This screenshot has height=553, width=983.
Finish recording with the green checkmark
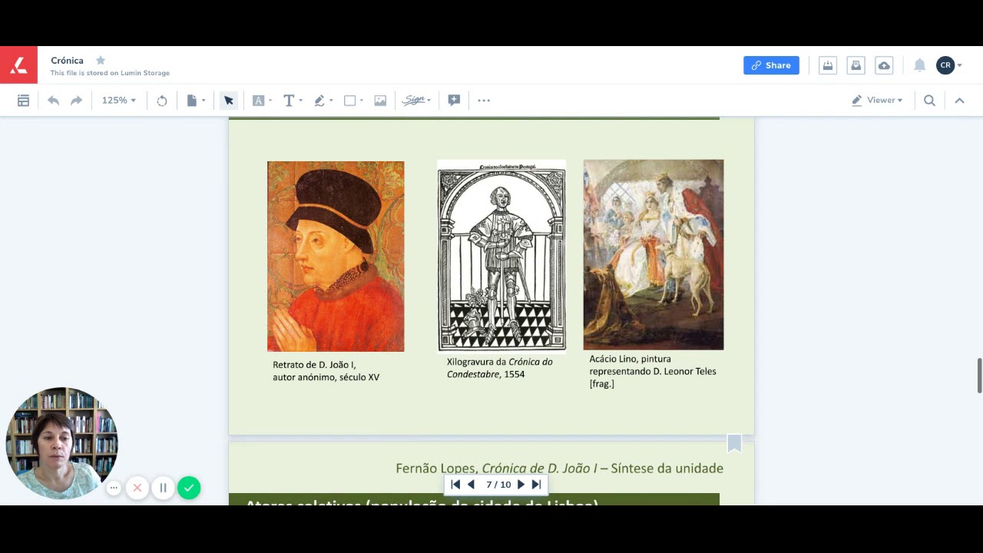(x=189, y=488)
